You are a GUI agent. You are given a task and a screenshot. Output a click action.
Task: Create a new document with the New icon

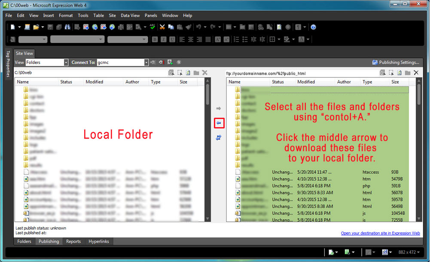(12, 27)
